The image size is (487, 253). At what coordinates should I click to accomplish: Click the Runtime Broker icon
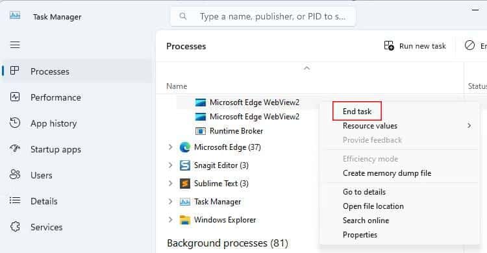point(201,131)
